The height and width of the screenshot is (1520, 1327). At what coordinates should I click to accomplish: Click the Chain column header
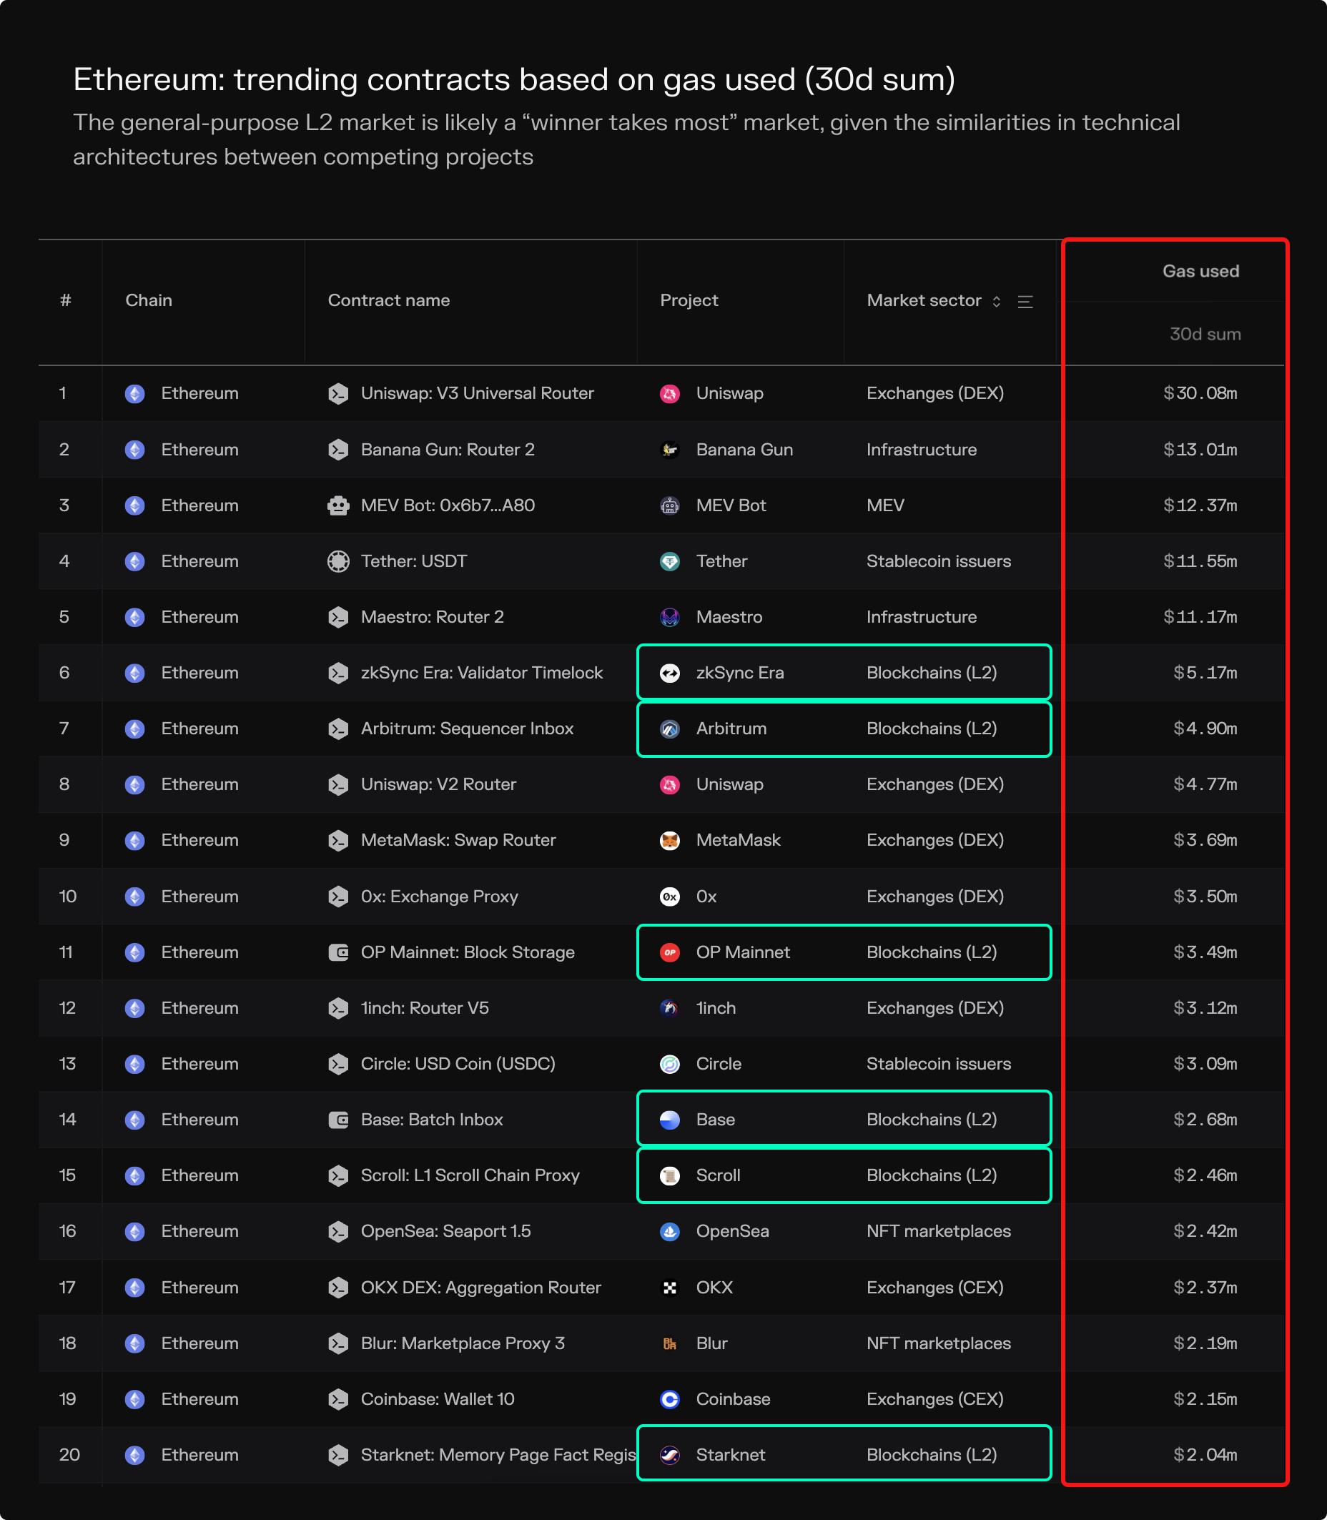tap(149, 300)
